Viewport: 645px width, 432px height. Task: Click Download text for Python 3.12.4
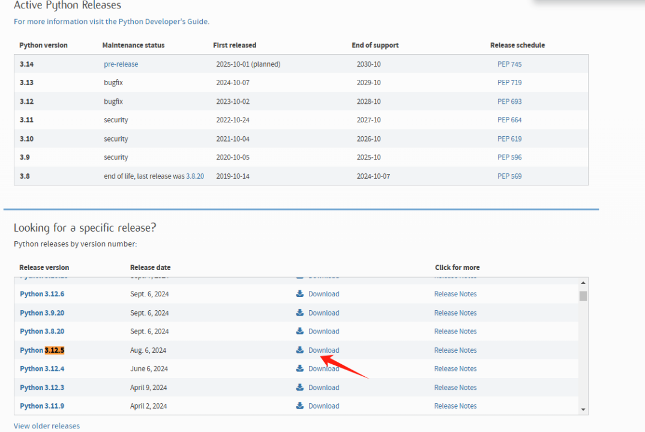pyautogui.click(x=324, y=368)
